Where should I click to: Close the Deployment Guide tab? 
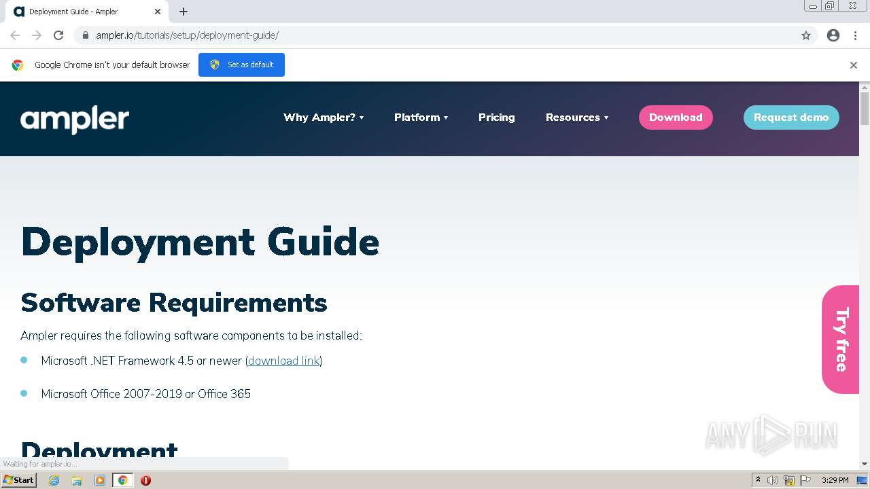coord(158,12)
